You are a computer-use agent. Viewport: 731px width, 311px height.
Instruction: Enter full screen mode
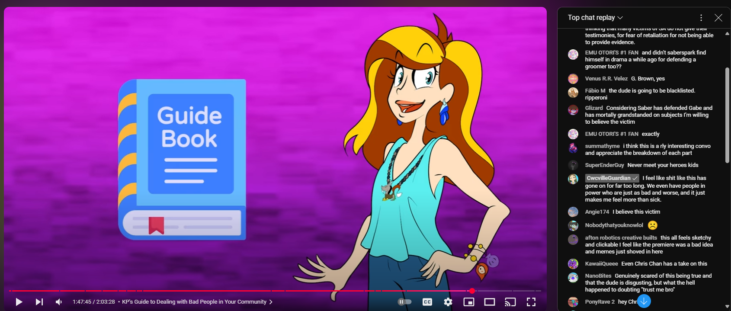coord(531,302)
